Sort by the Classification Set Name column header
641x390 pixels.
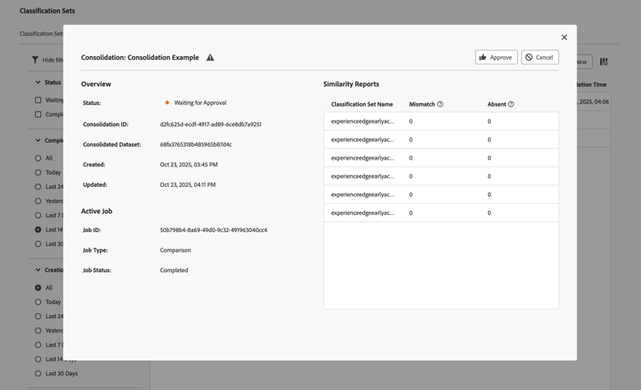point(362,104)
